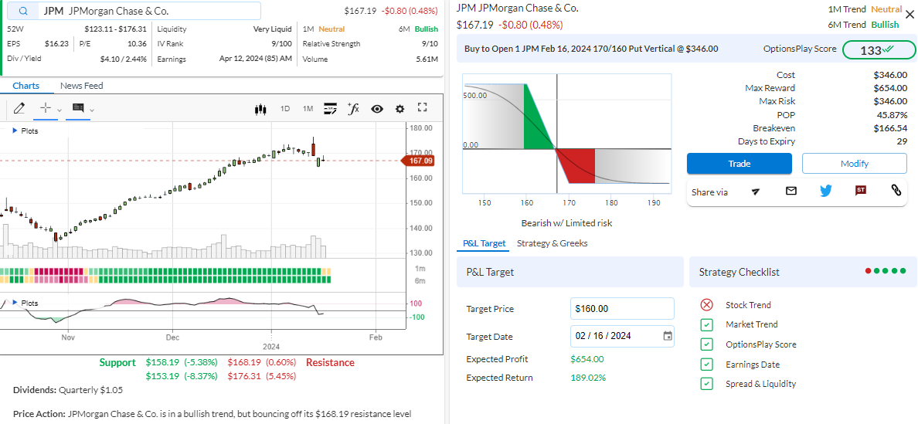Click the 6m trend color strip
Viewport: 918px width, 424px height.
click(165, 280)
